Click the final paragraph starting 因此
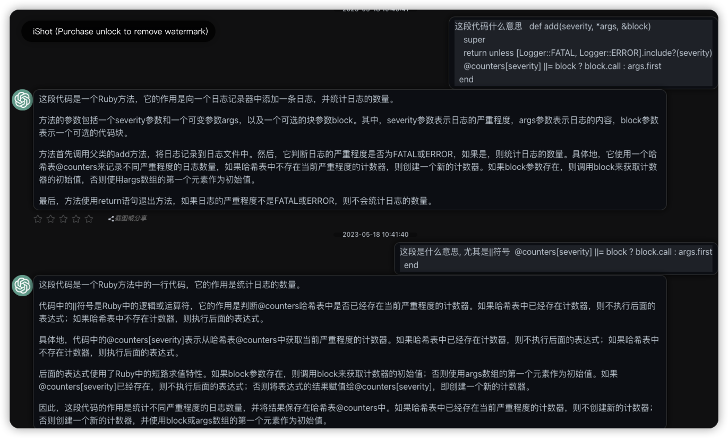This screenshot has height=438, width=728. [345, 414]
